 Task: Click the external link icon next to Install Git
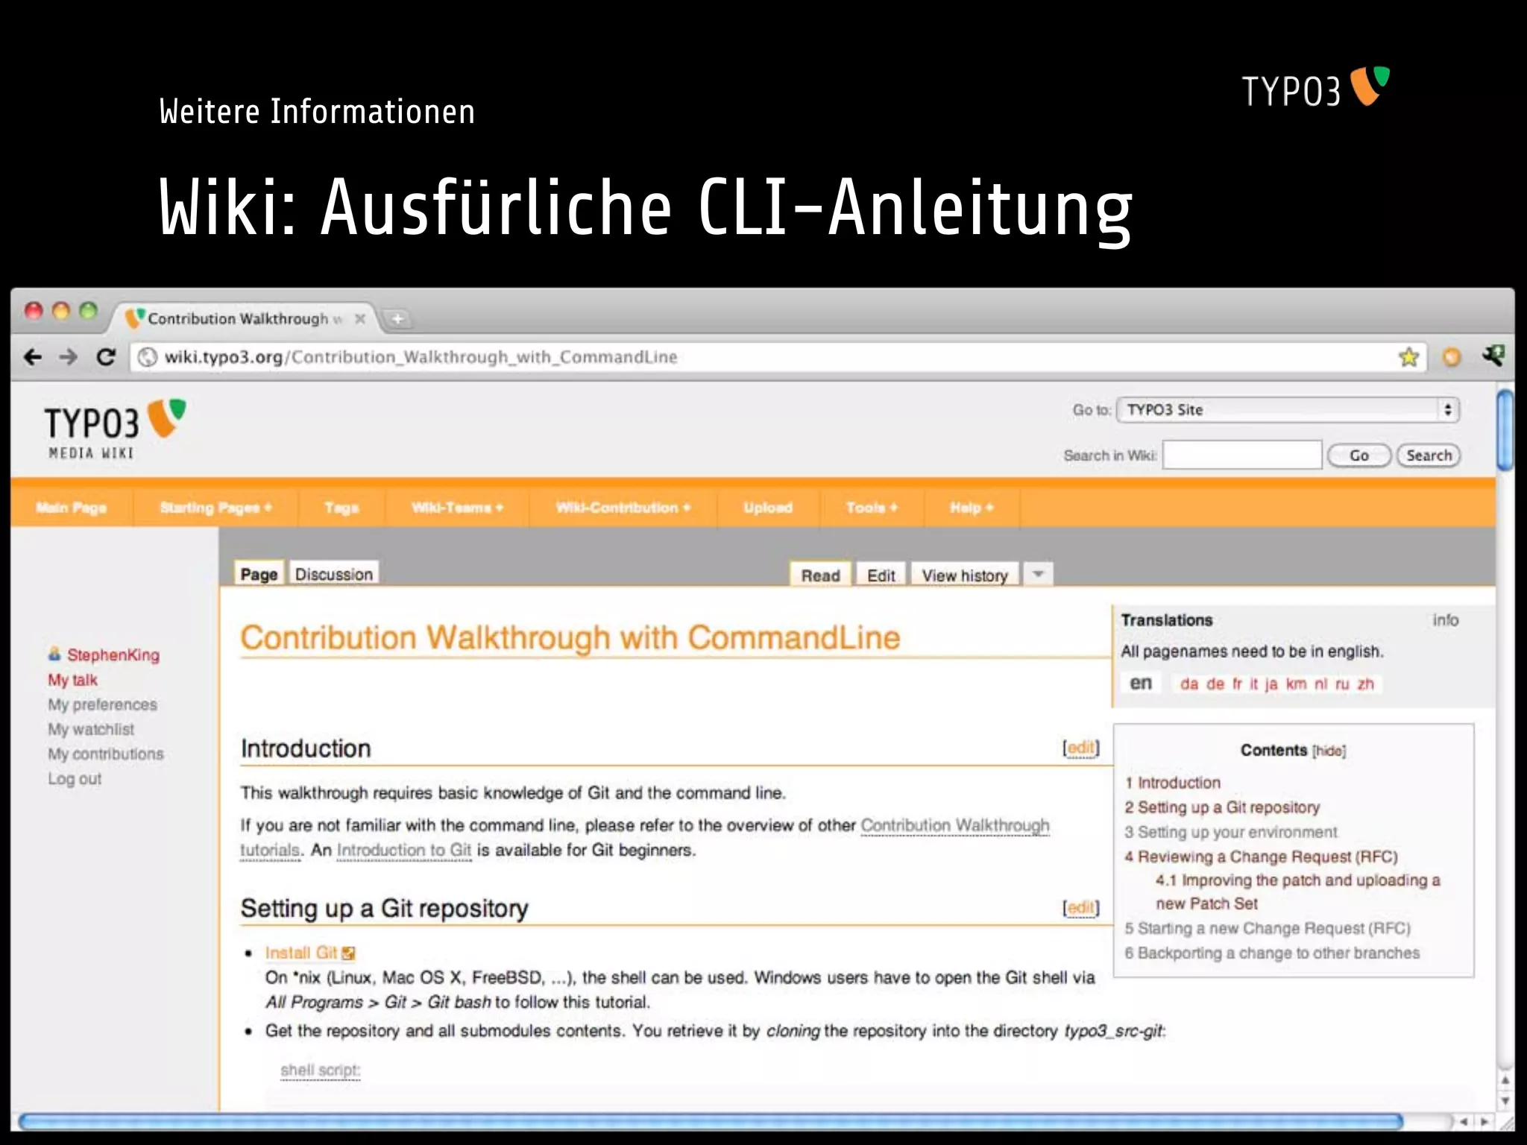pos(348,953)
